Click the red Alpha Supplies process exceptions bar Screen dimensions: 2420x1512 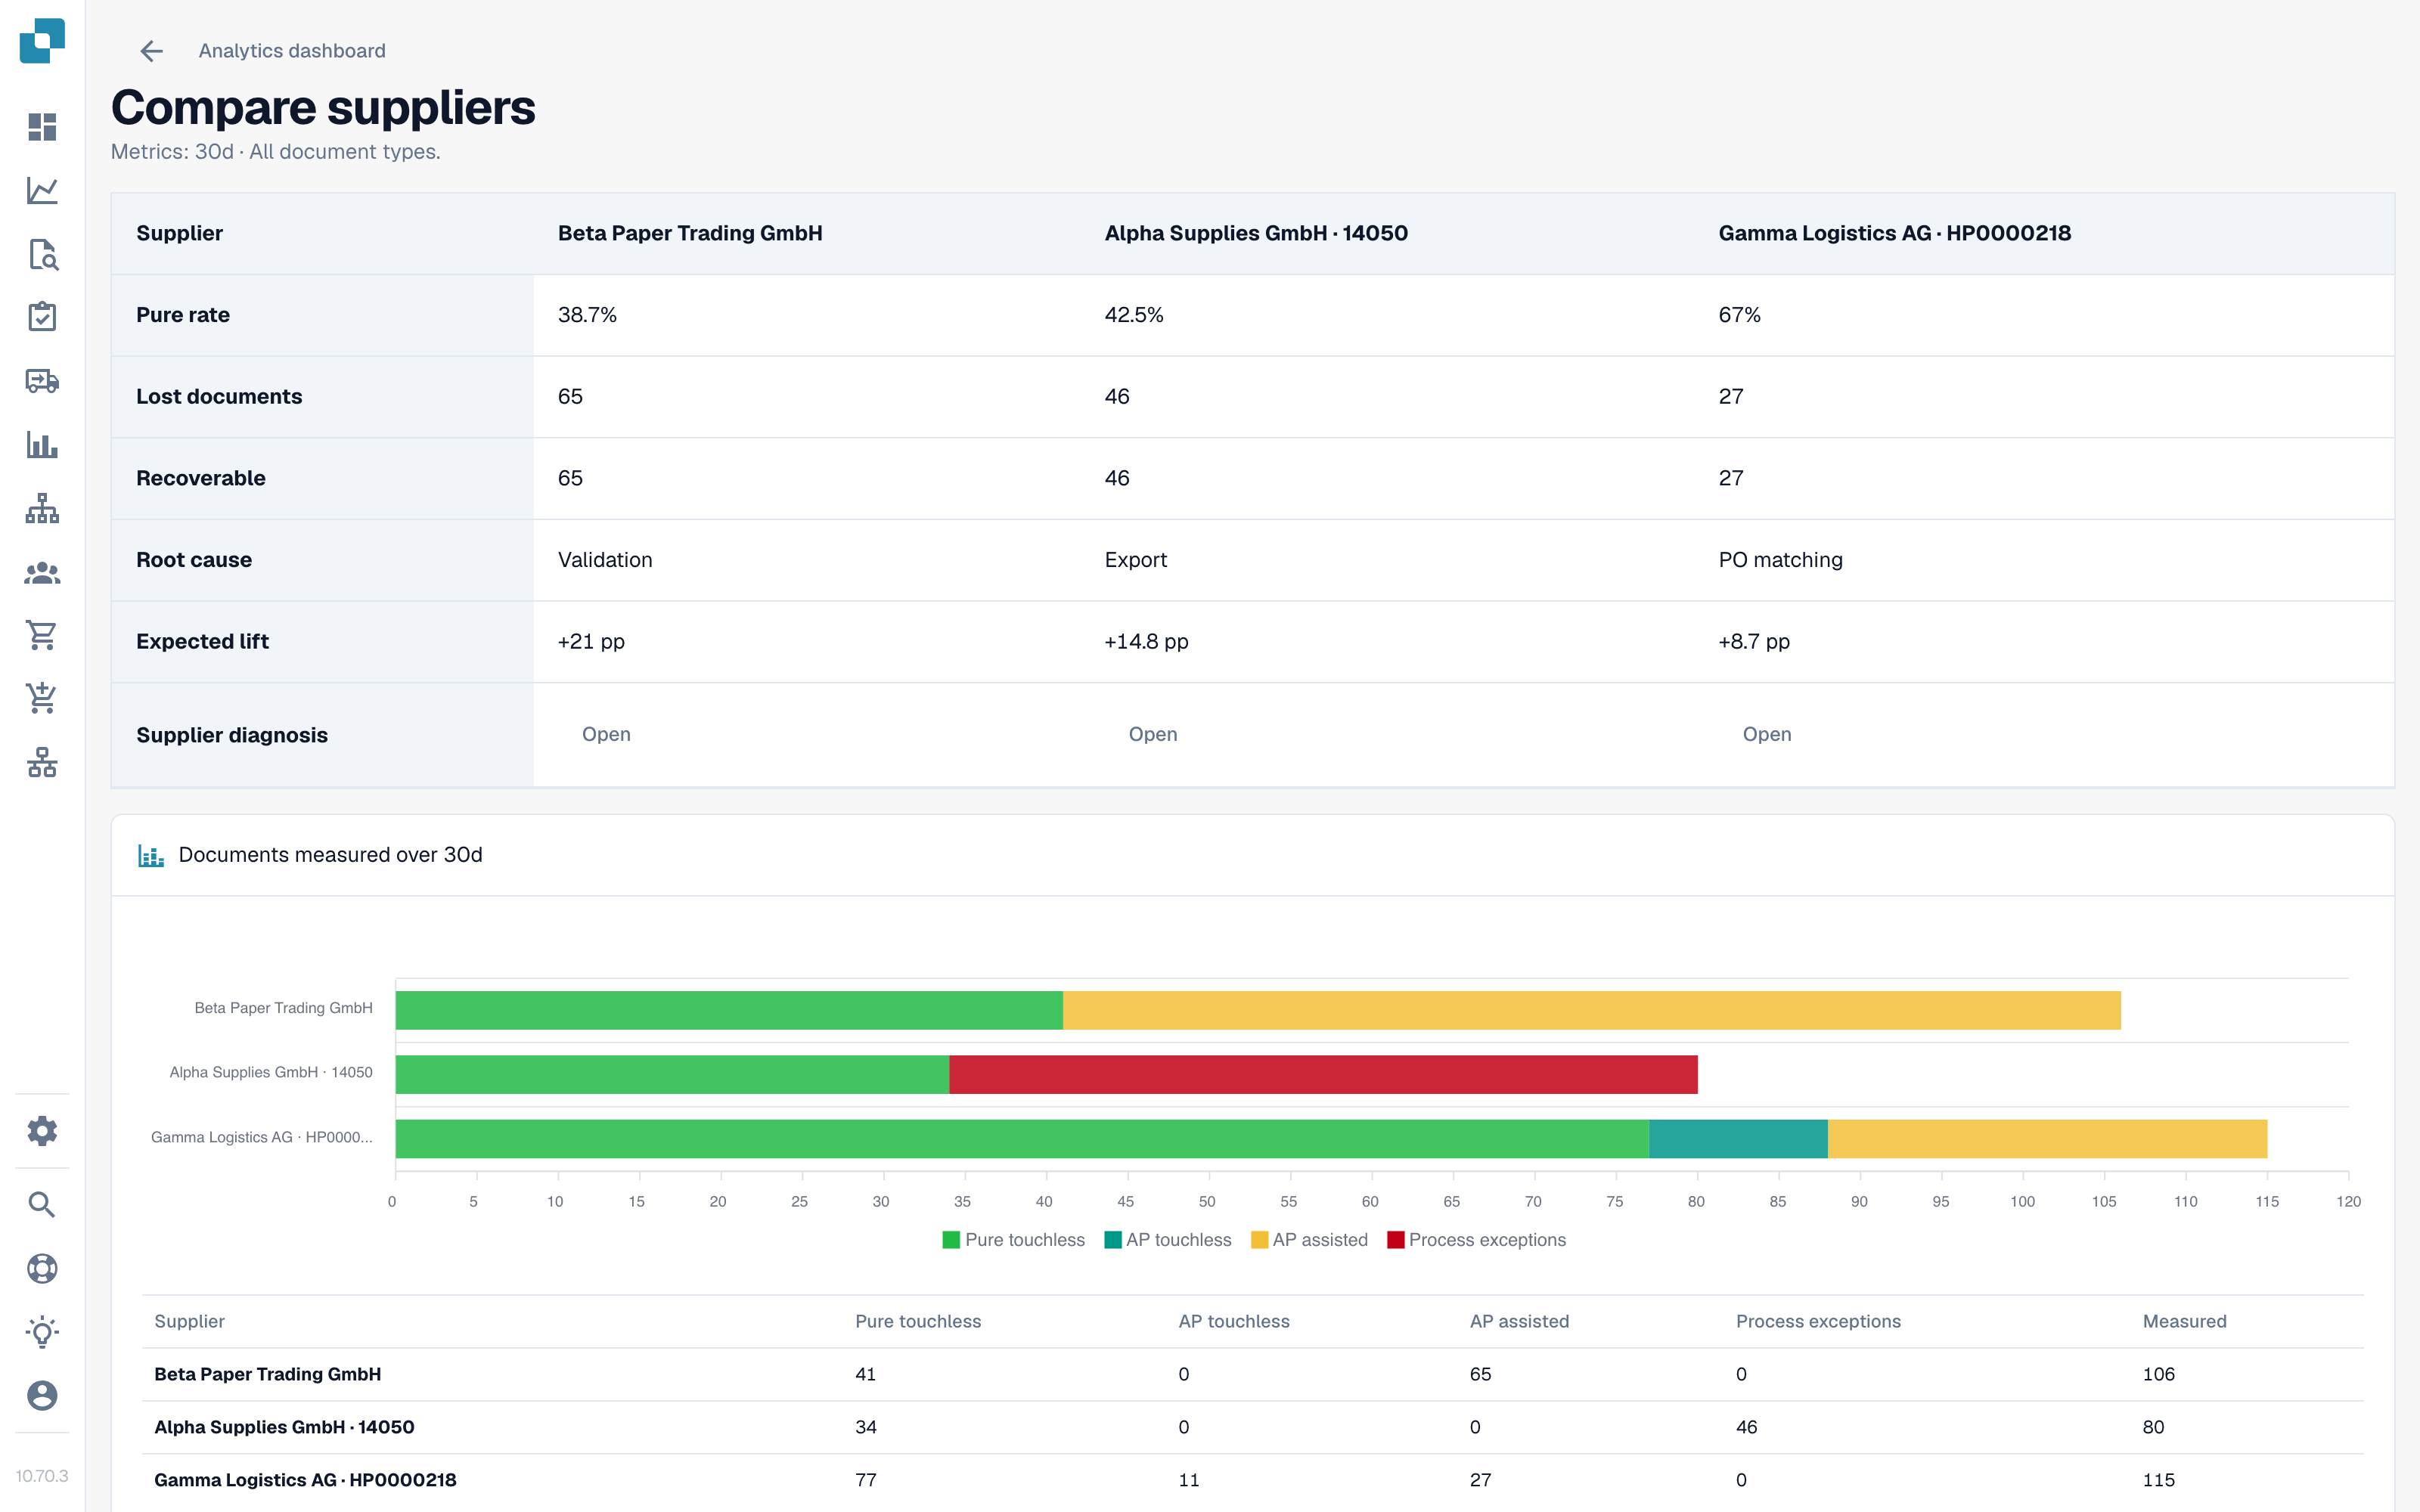pyautogui.click(x=1323, y=1074)
